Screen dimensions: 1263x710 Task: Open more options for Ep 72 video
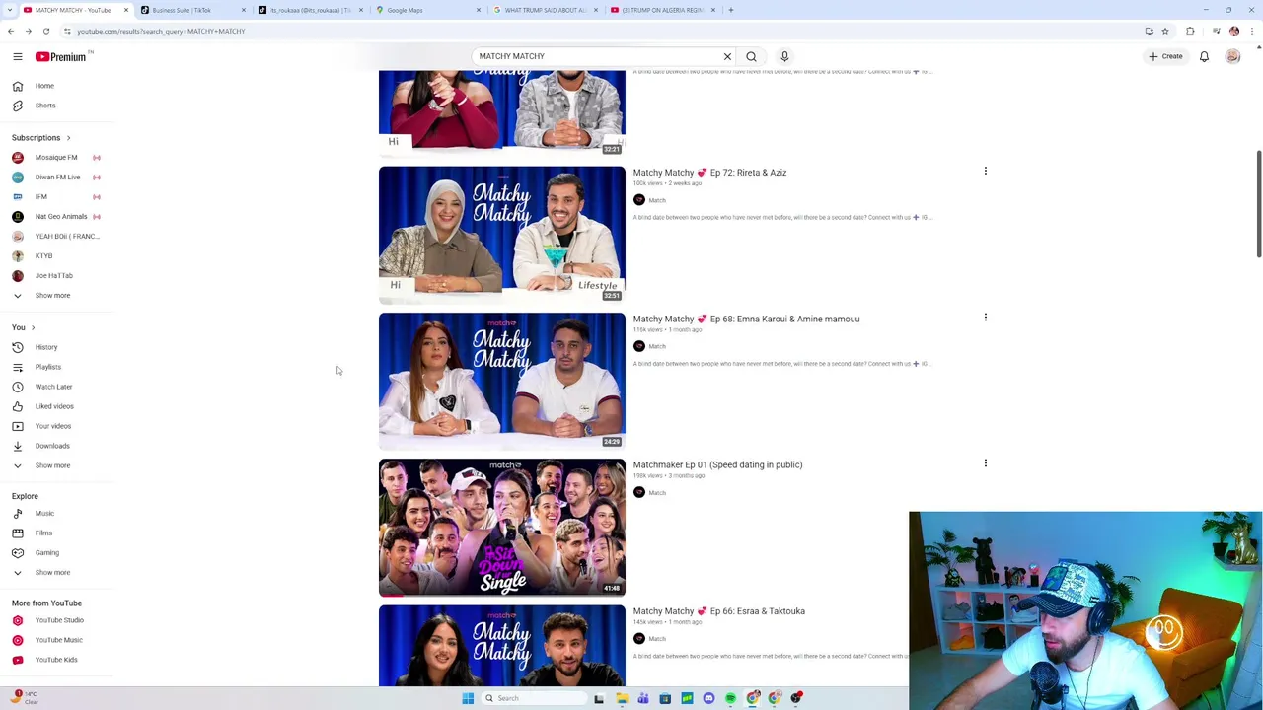point(985,172)
